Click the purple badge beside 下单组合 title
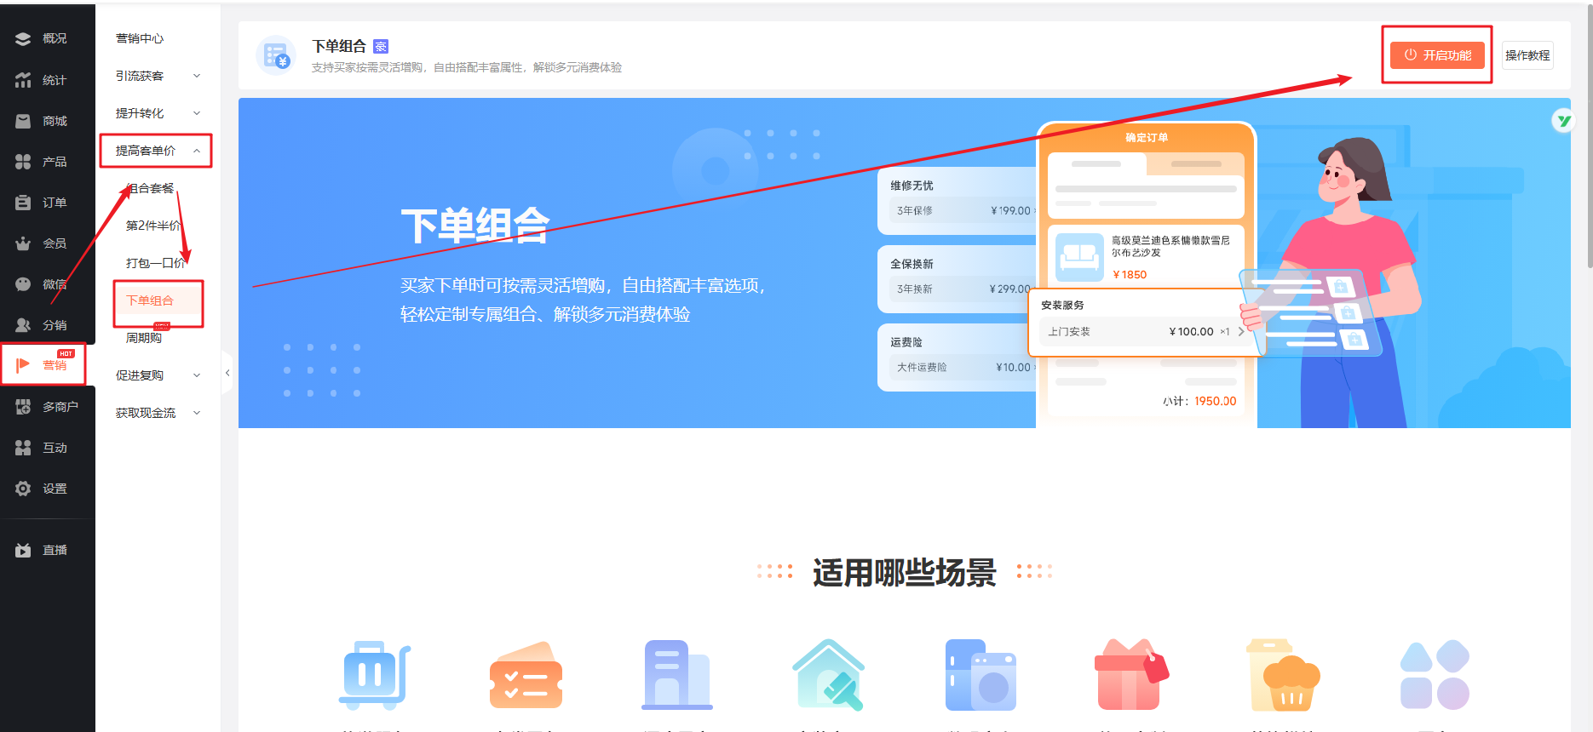This screenshot has height=732, width=1593. click(x=381, y=46)
